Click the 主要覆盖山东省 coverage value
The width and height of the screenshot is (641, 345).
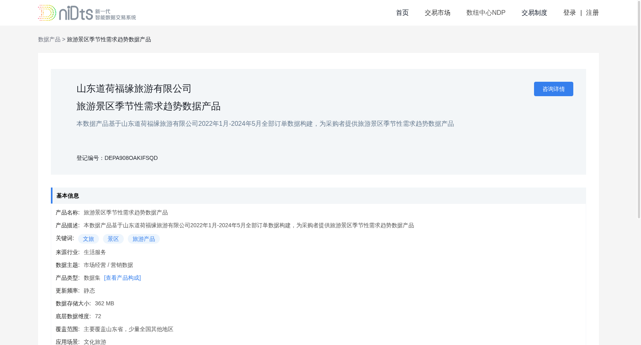[129, 329]
